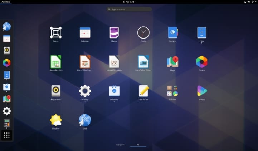Open Photos from the dock
Viewport: 258px width, 151px height.
6,63
